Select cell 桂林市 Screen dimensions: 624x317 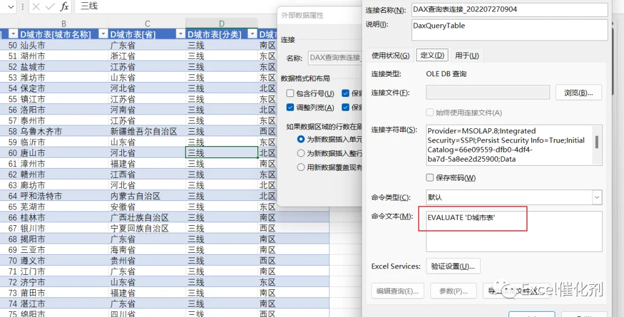click(64, 218)
